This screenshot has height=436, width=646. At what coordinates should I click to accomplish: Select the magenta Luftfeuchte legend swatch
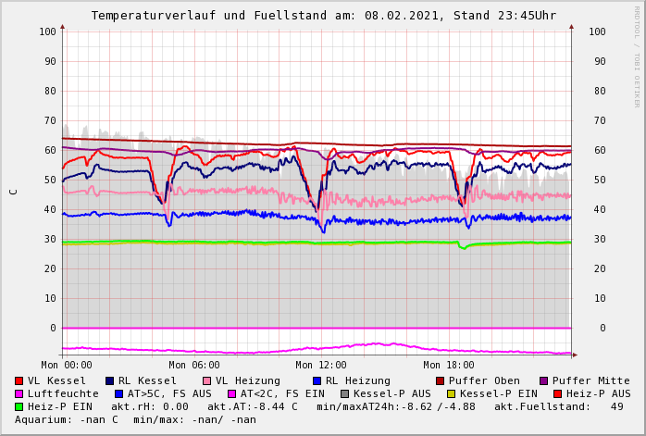tap(19, 394)
